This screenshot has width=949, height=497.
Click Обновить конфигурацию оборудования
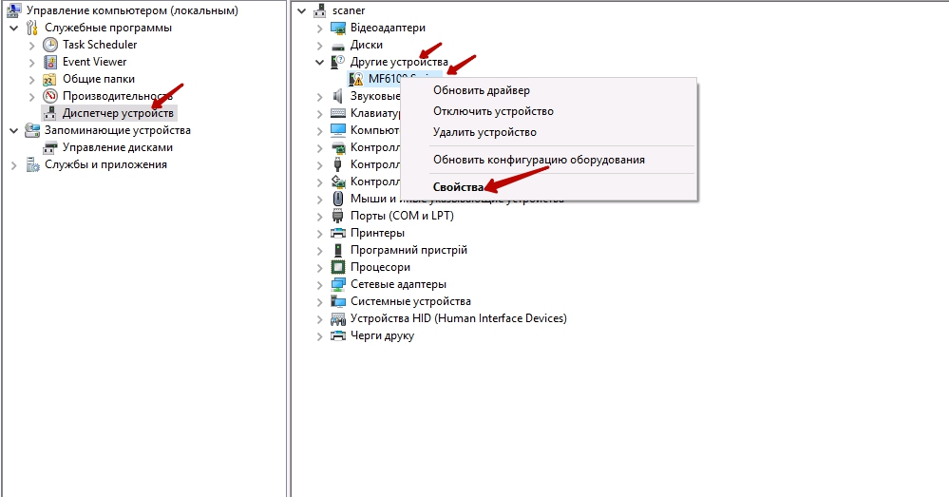(x=539, y=160)
